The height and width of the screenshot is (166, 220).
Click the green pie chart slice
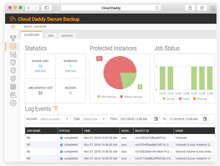128,79
